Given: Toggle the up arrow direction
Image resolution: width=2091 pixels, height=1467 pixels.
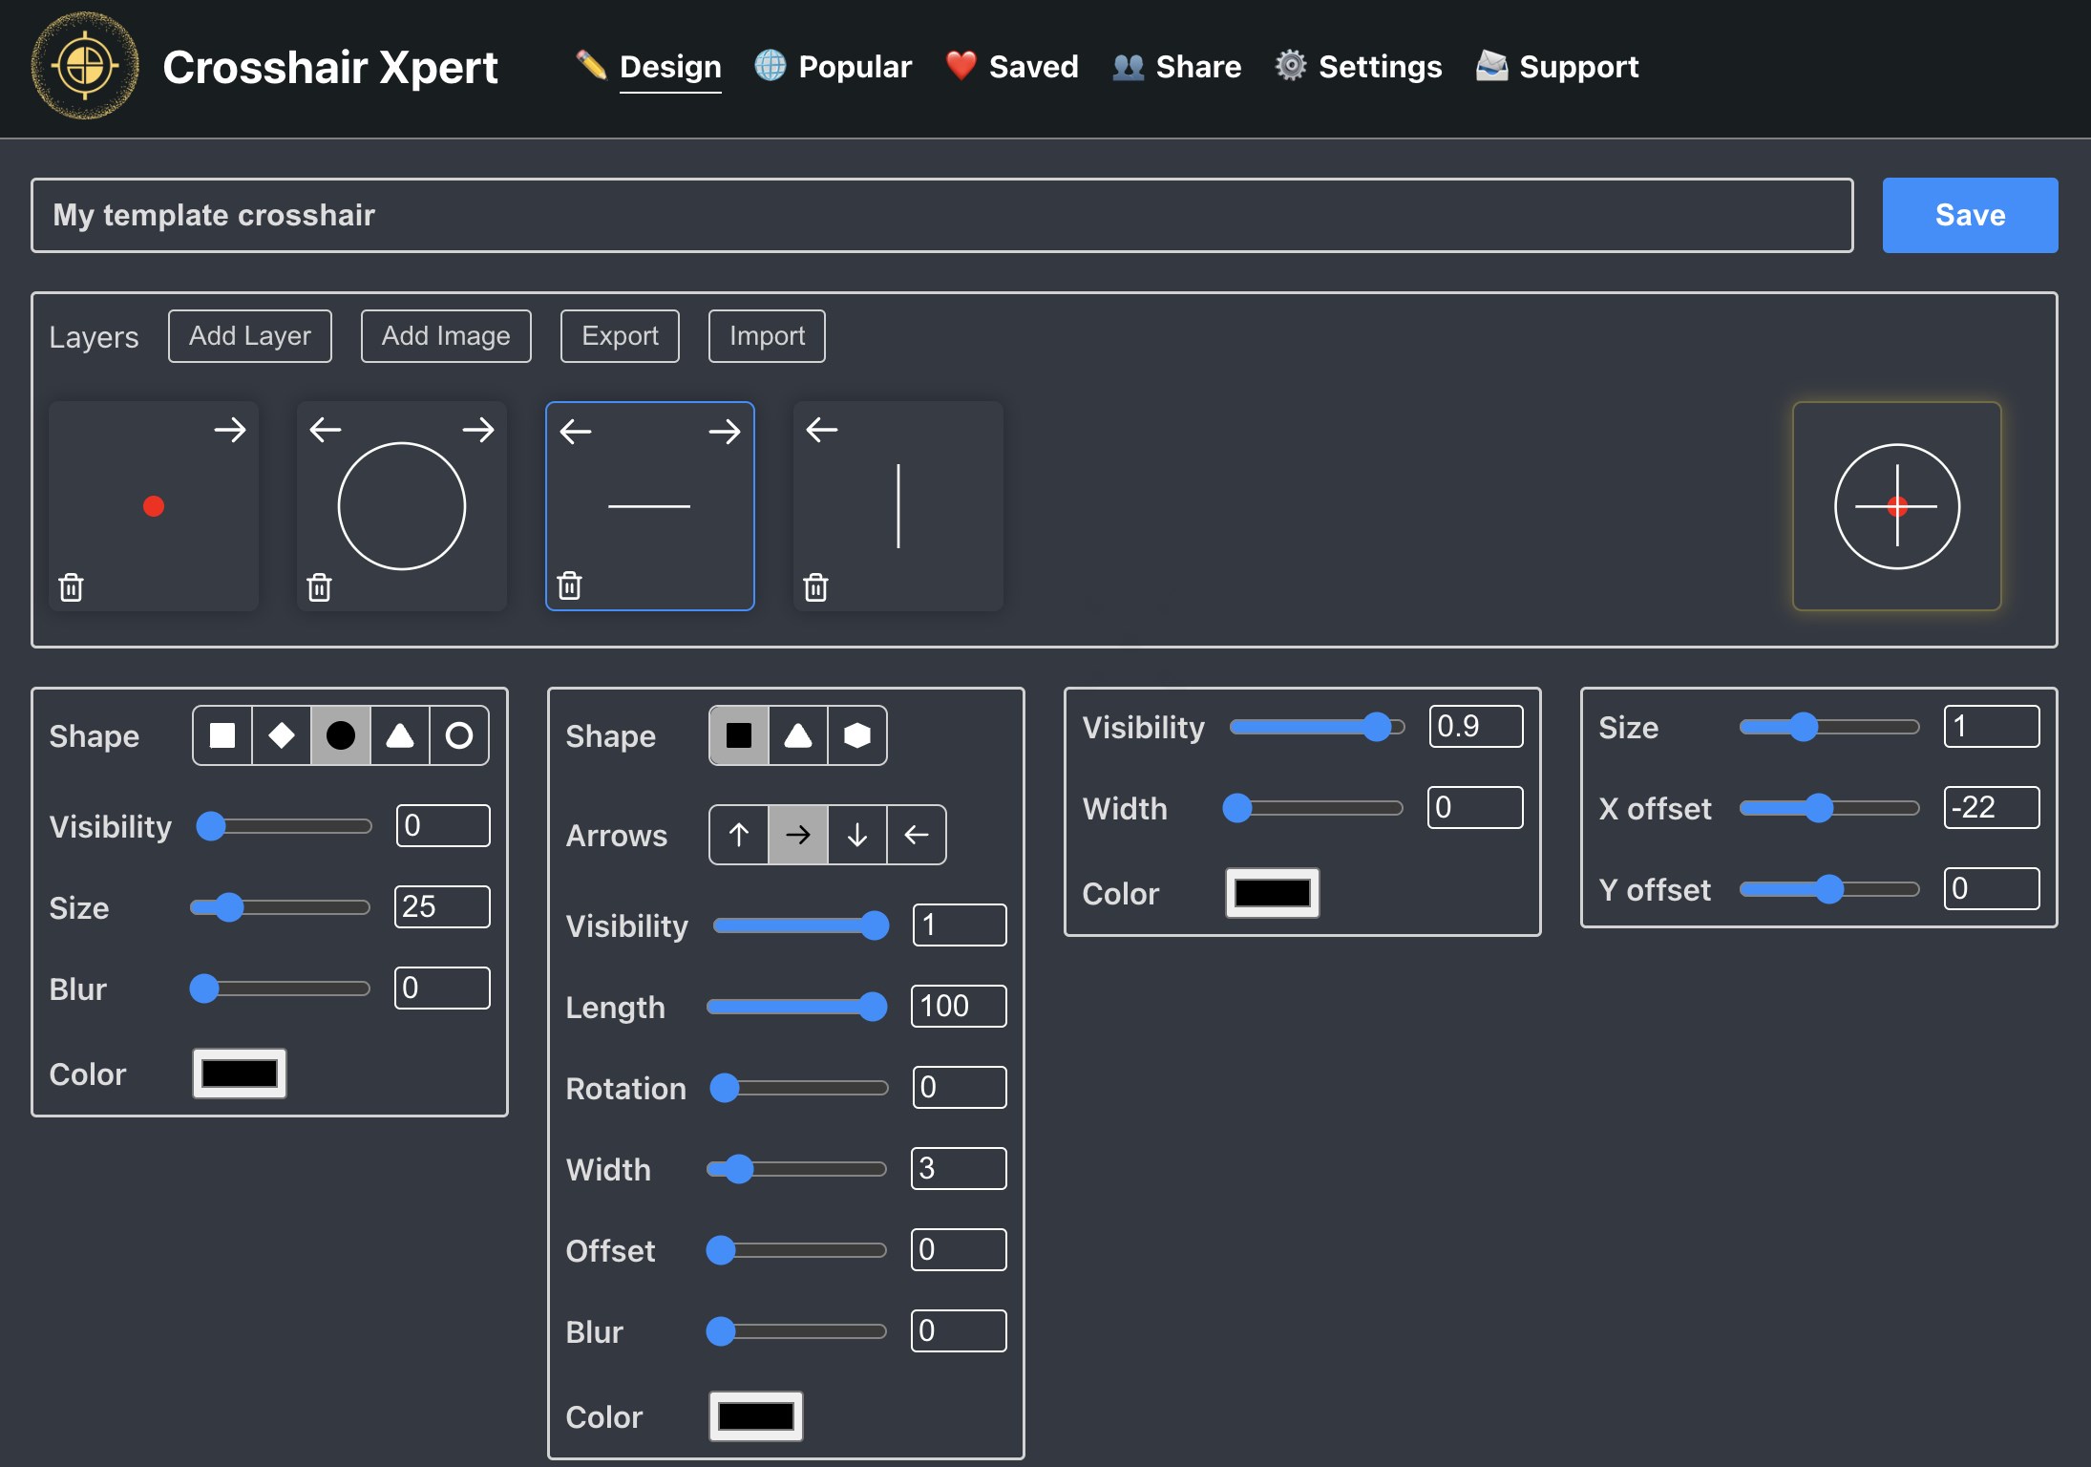Looking at the screenshot, I should tap(739, 835).
